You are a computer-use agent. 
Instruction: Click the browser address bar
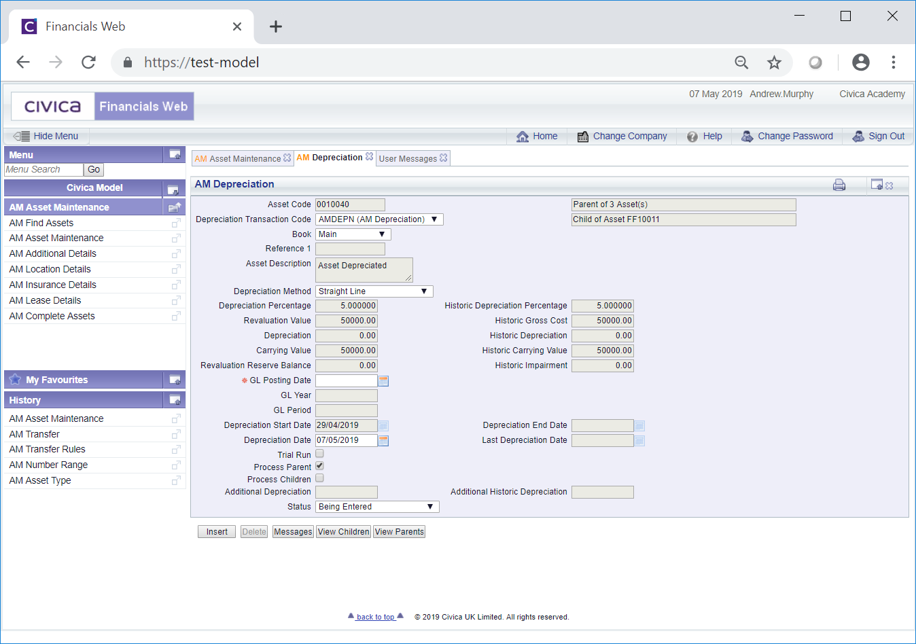[x=421, y=62]
